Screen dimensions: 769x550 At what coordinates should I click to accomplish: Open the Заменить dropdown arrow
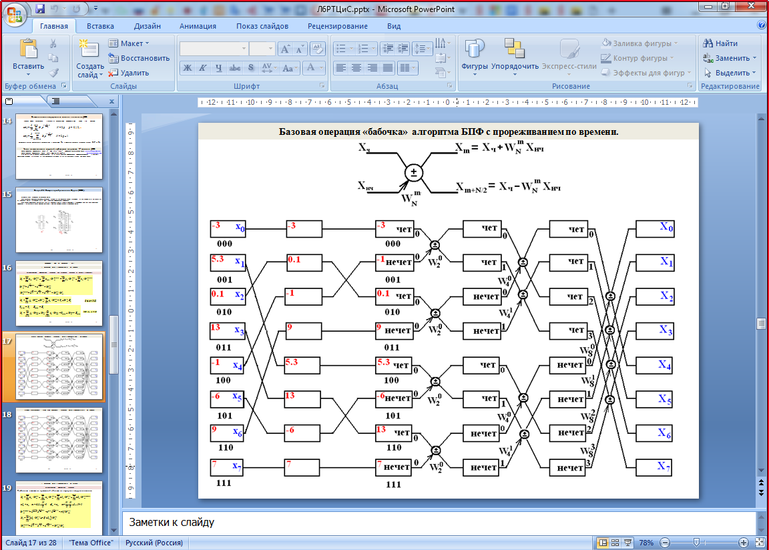(x=754, y=59)
